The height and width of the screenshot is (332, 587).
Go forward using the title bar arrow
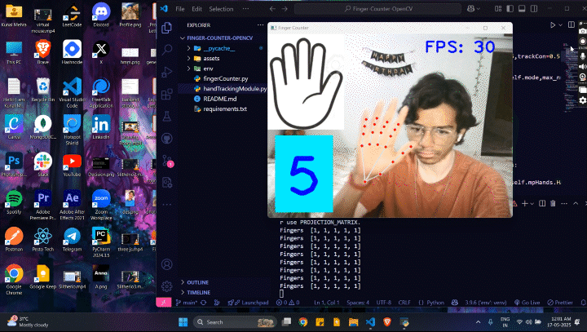(285, 9)
